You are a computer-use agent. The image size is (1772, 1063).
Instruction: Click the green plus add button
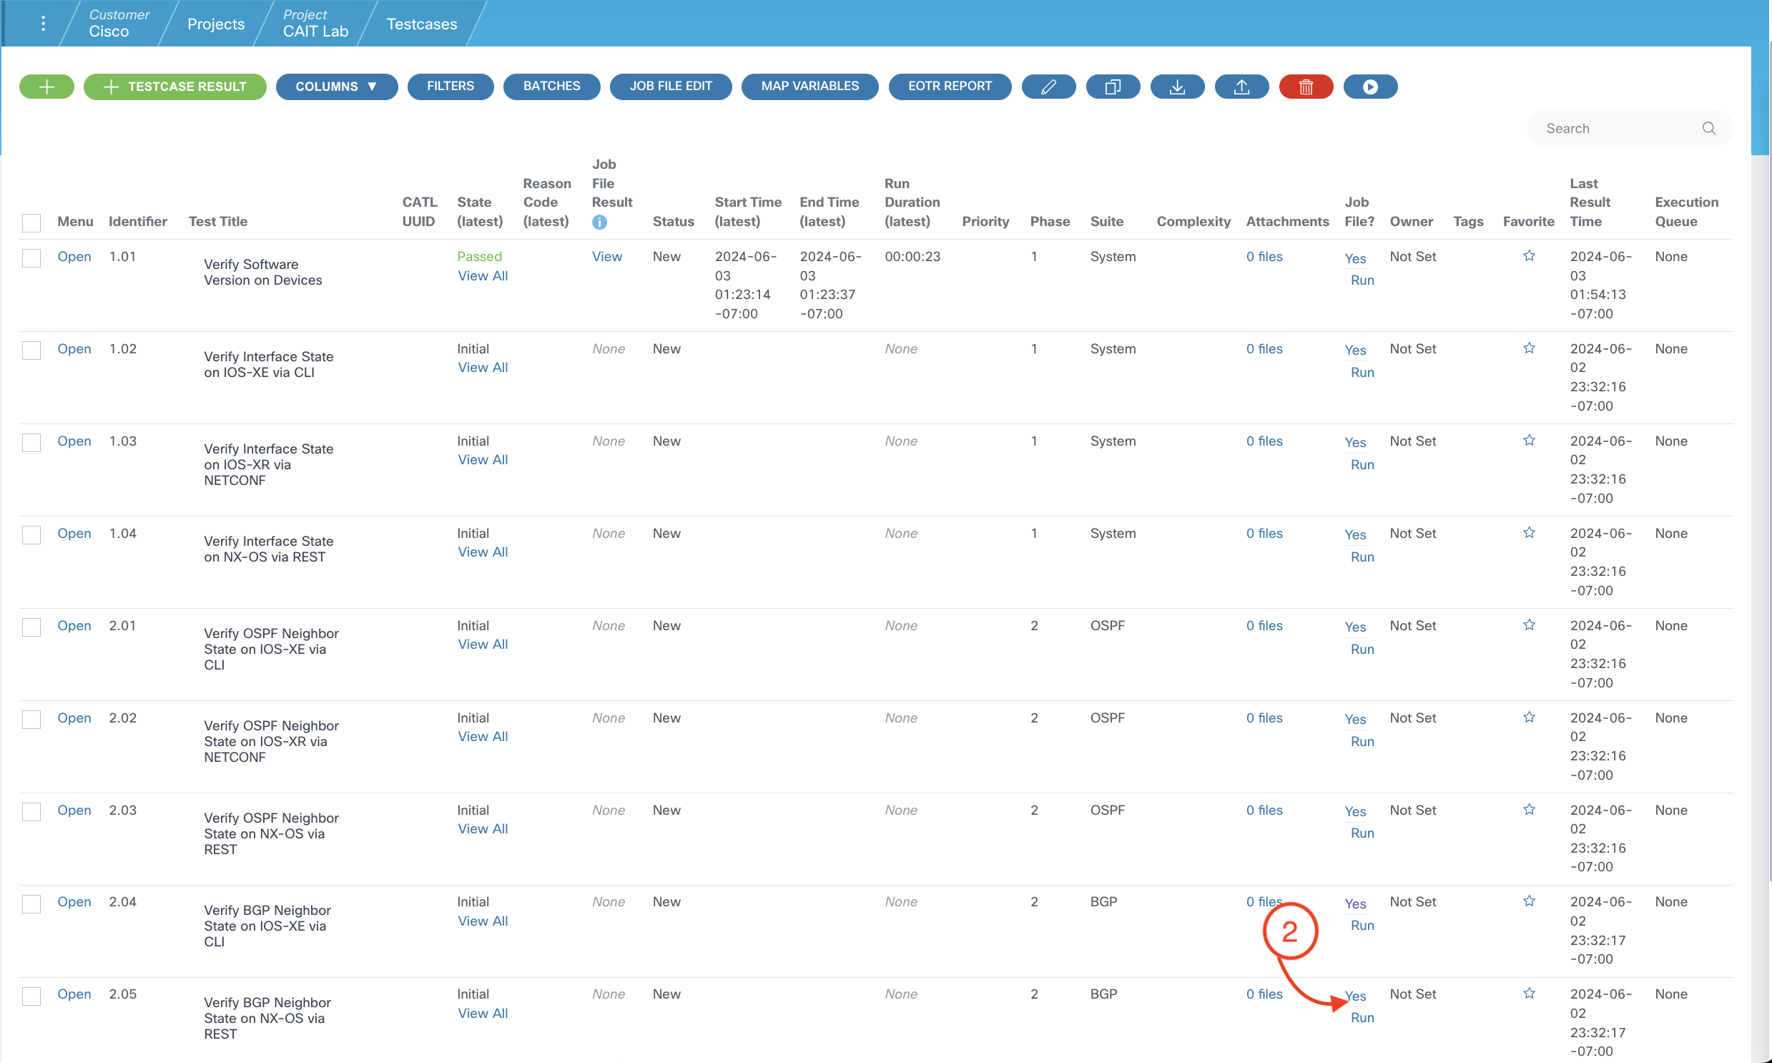tap(46, 87)
